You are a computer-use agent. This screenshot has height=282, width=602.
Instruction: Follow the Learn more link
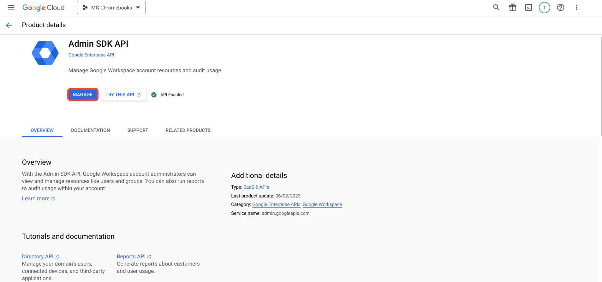tap(38, 198)
